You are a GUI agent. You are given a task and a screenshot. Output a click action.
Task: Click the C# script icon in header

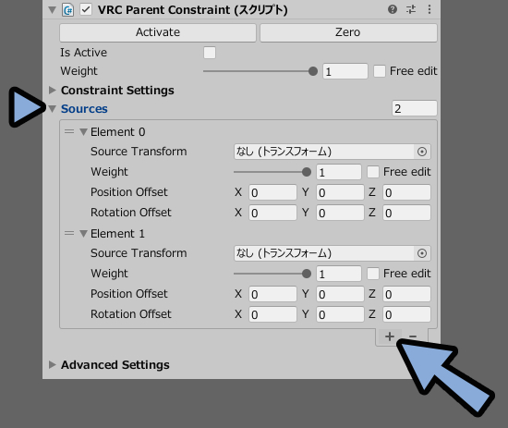(68, 10)
